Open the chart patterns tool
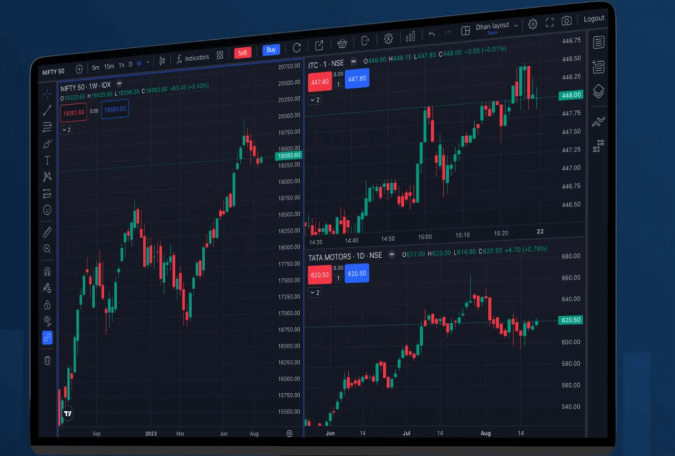 47,176
